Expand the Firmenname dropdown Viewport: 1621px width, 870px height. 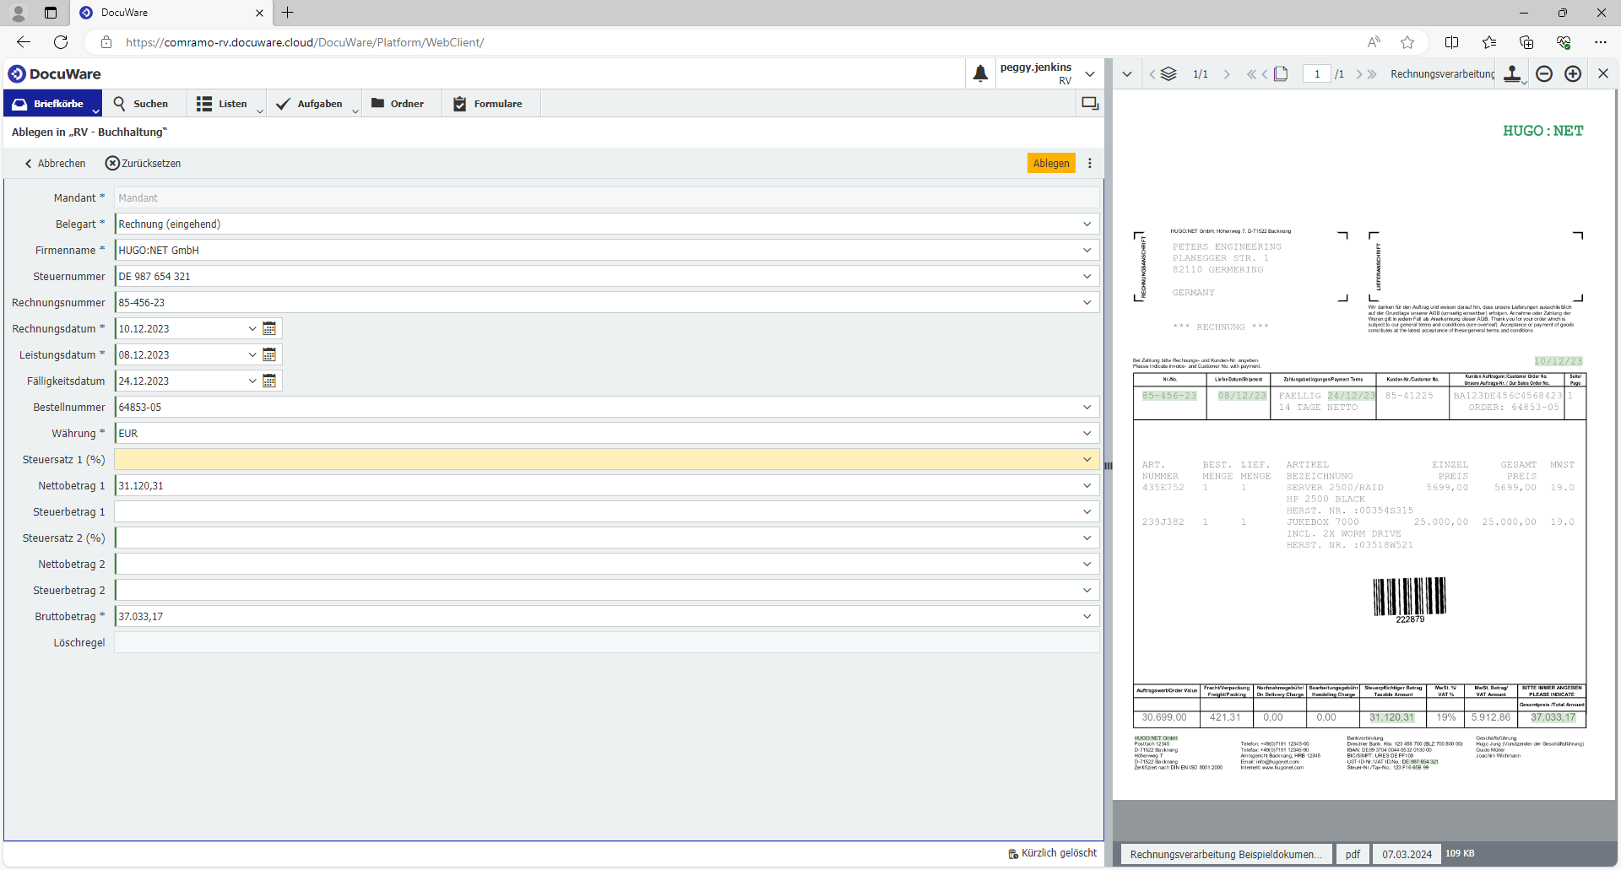click(x=1087, y=250)
